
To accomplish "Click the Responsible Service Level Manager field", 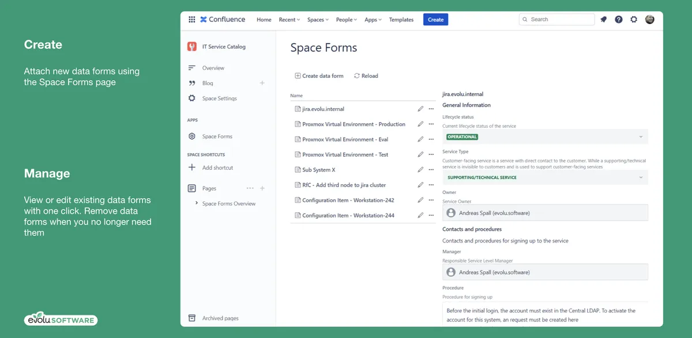I will point(545,272).
